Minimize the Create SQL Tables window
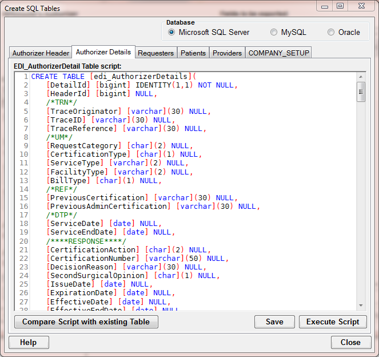379x357 pixels. (x=326, y=6)
